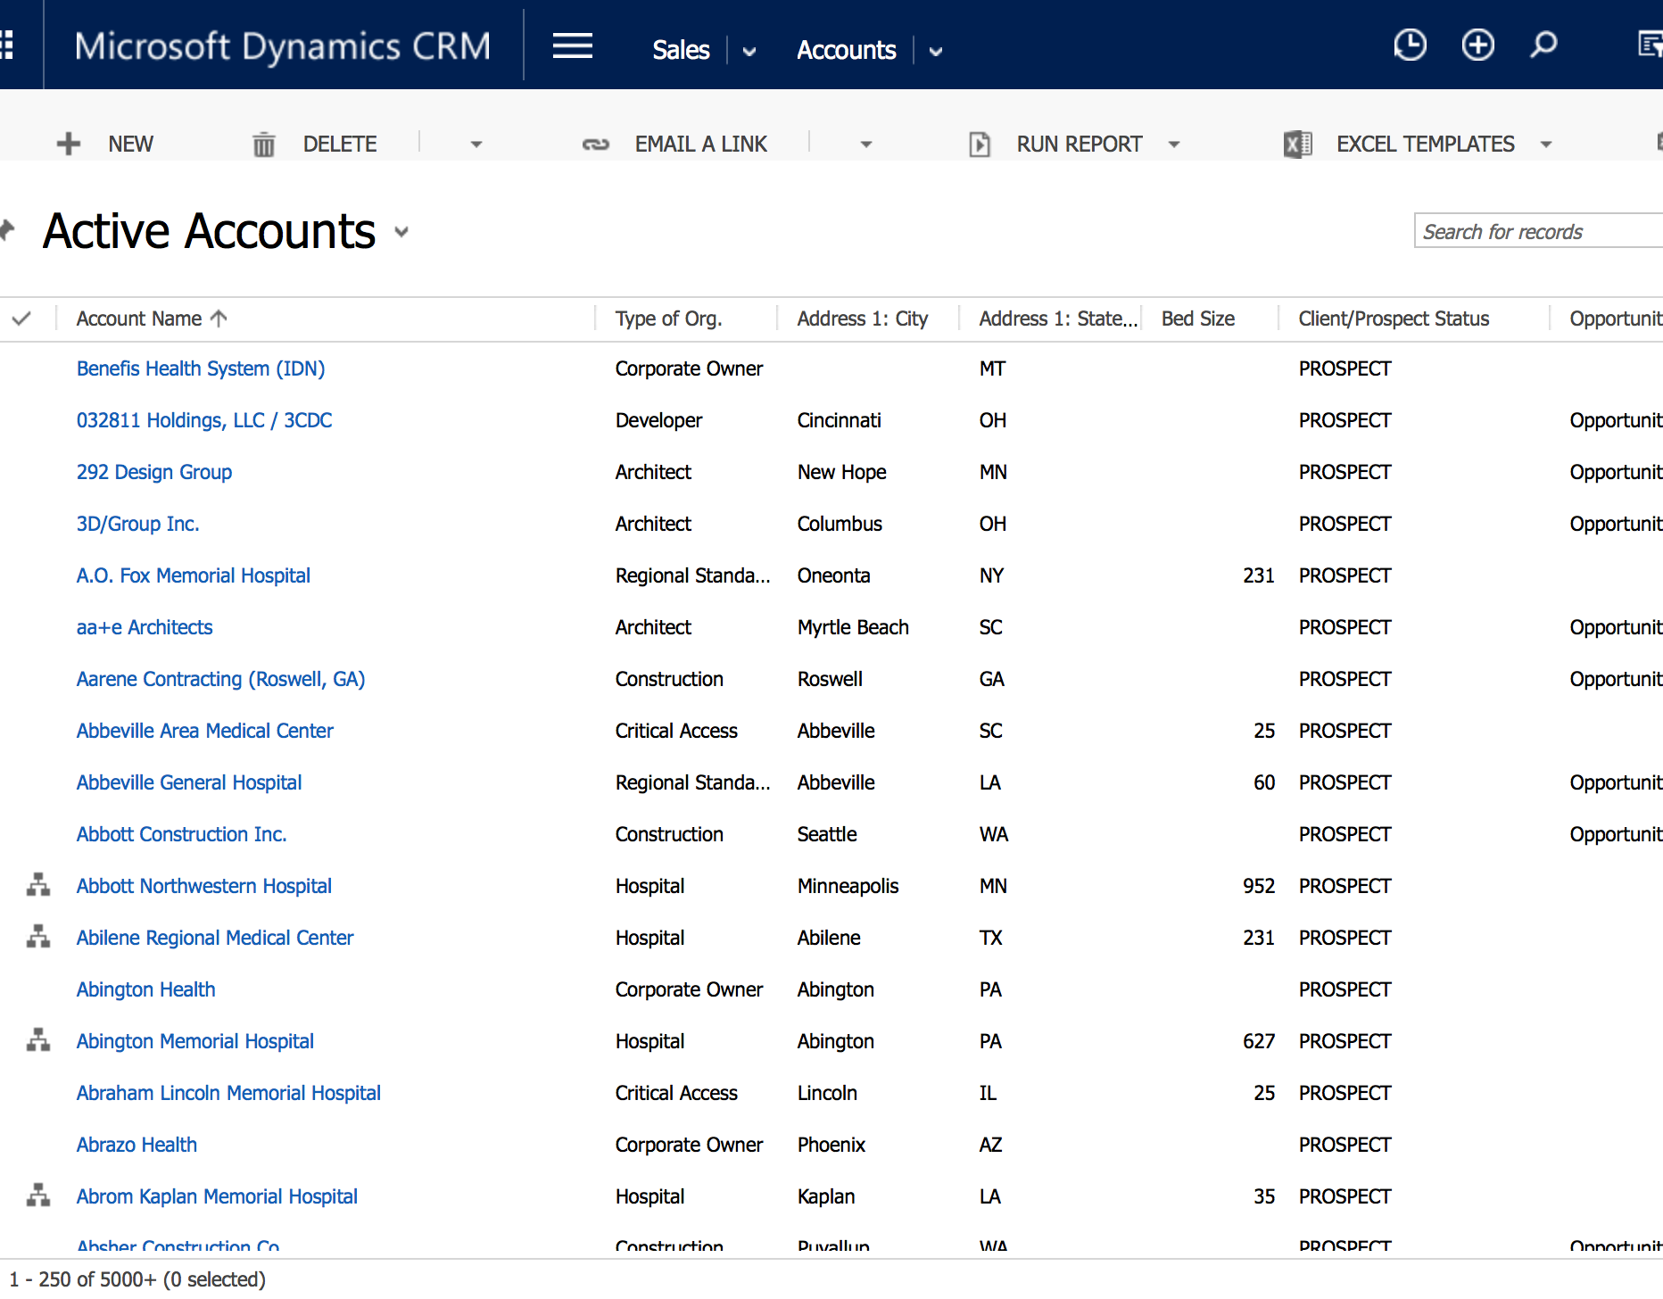Click the quick create plus icon

tap(1477, 45)
